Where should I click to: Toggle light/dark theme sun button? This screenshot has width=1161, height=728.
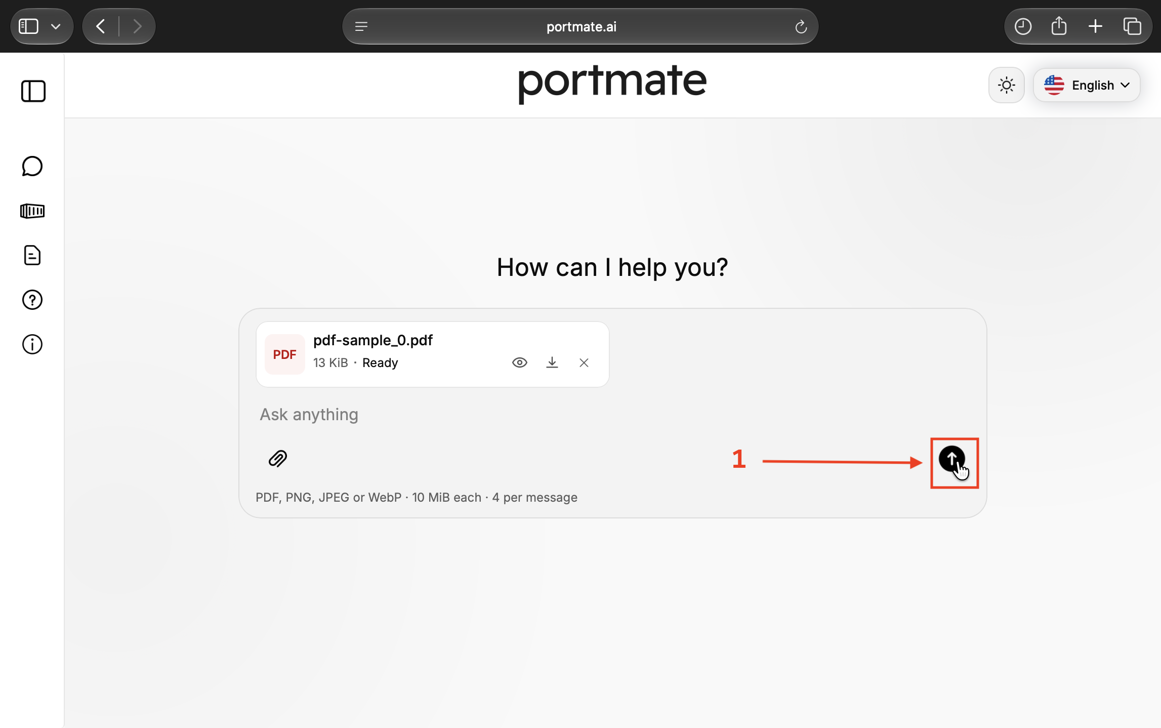click(1006, 85)
